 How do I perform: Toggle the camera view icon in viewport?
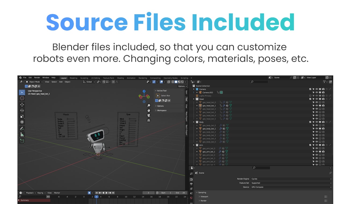pos(149,115)
